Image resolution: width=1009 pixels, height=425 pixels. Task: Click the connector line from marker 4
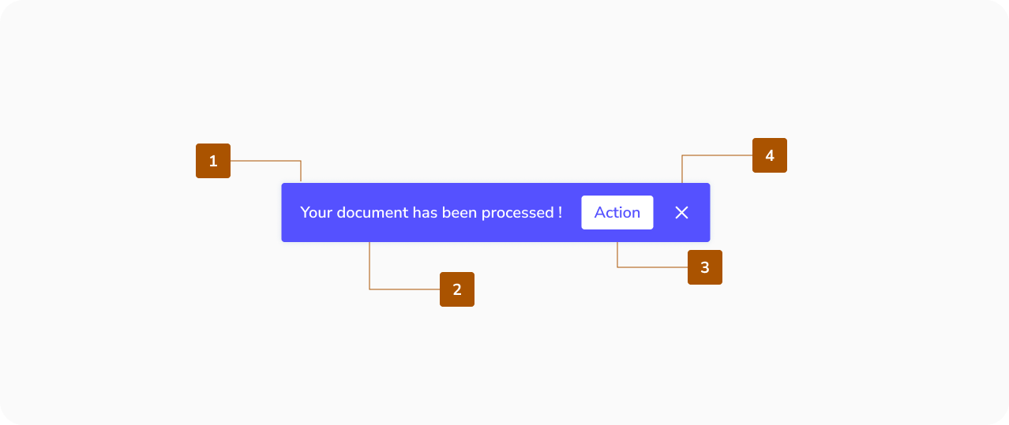[x=717, y=155]
